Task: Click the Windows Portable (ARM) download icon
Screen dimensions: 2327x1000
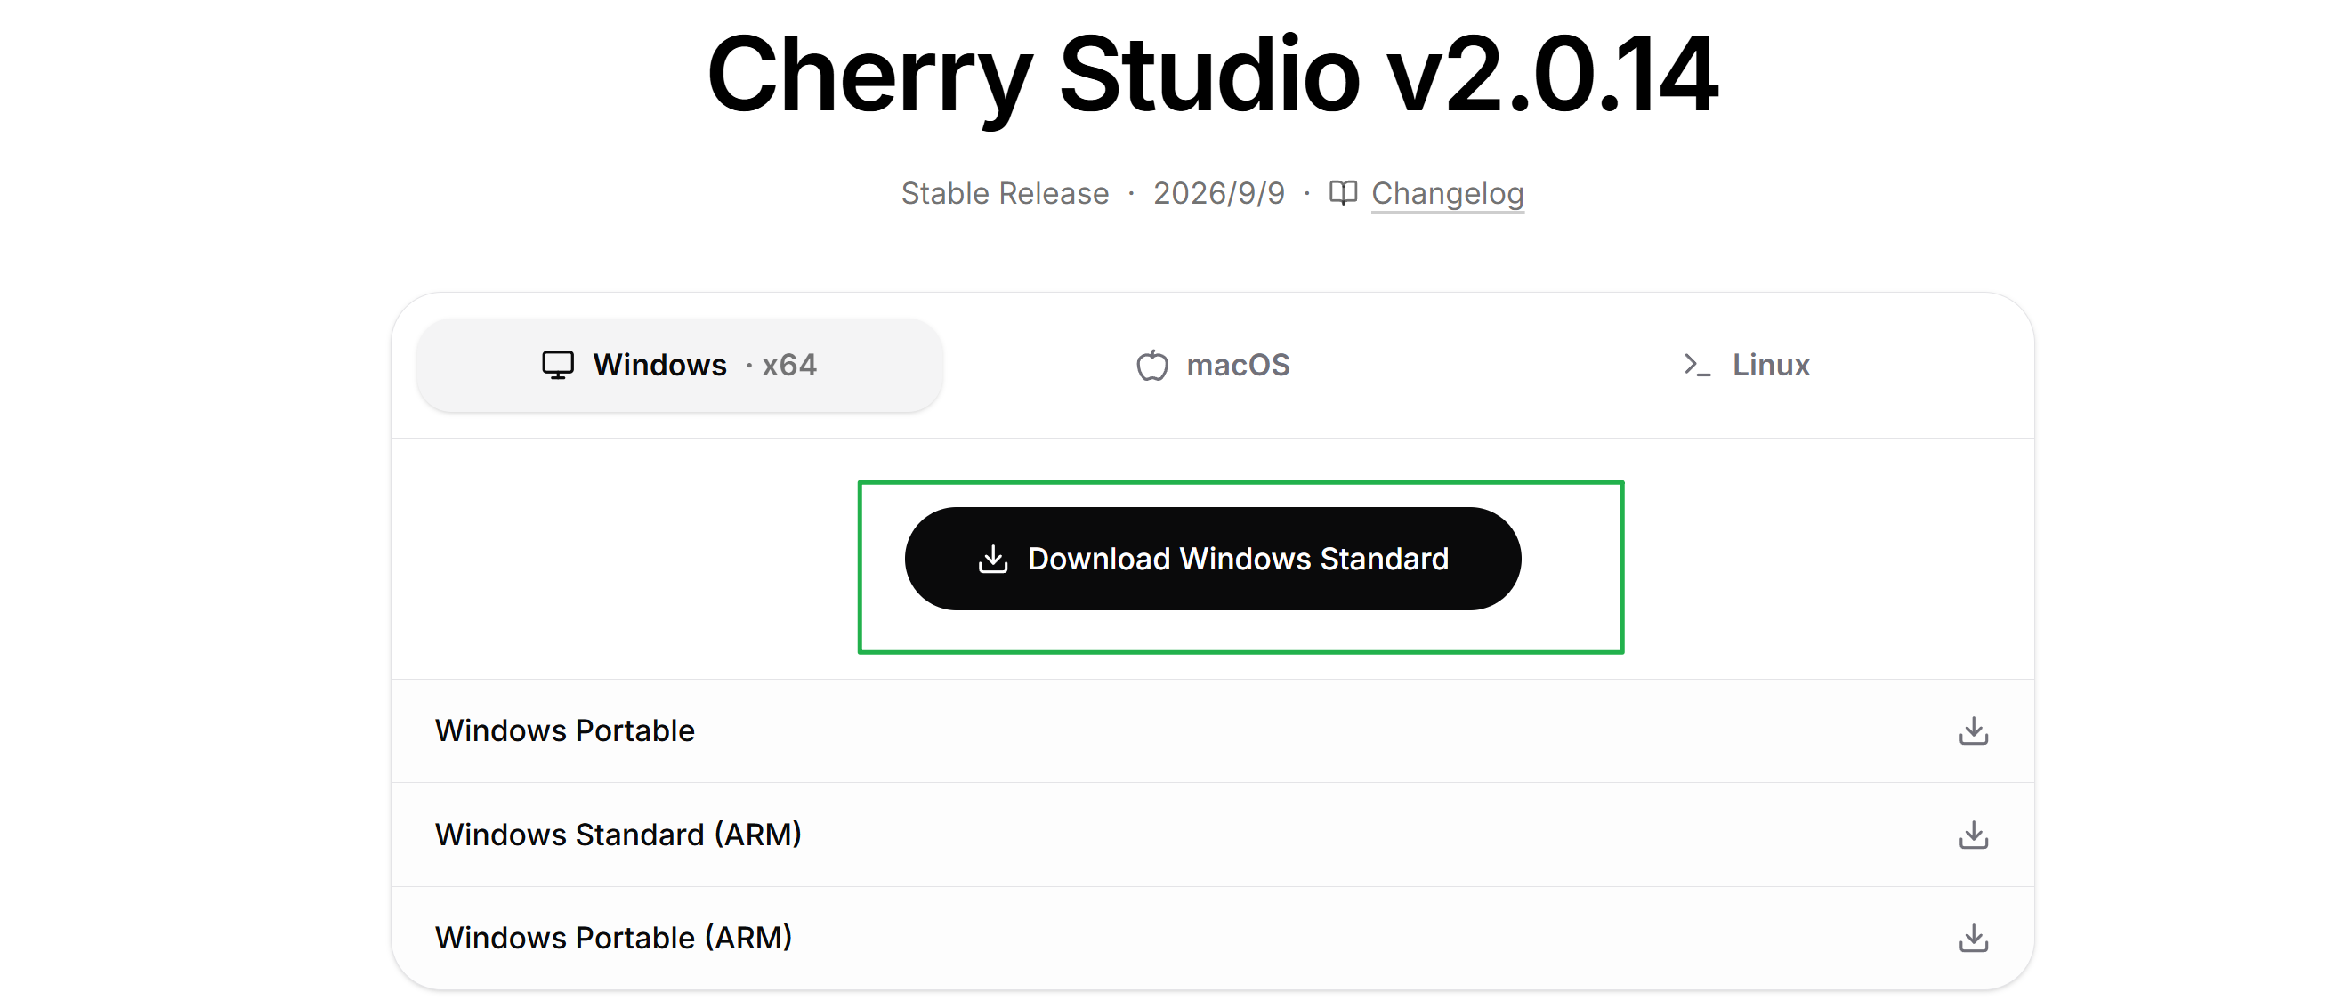Action: (1973, 938)
